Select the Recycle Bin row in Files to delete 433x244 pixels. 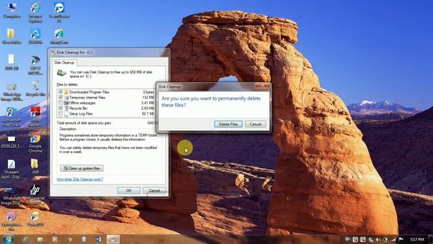coord(106,108)
